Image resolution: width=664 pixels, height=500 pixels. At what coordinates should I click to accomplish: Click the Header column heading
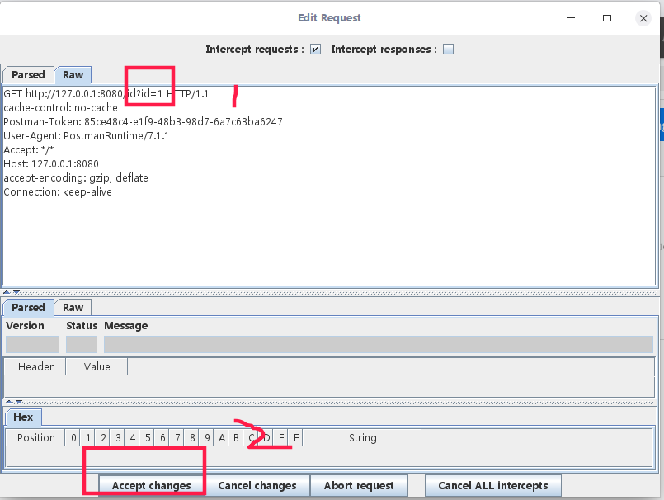(x=35, y=367)
